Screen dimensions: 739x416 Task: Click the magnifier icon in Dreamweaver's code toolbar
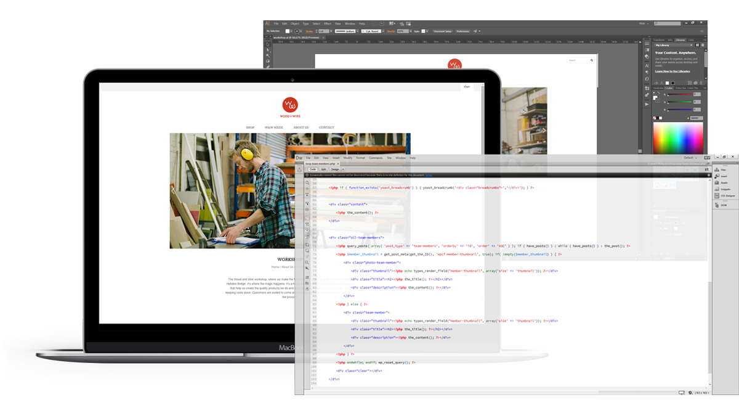(307, 183)
